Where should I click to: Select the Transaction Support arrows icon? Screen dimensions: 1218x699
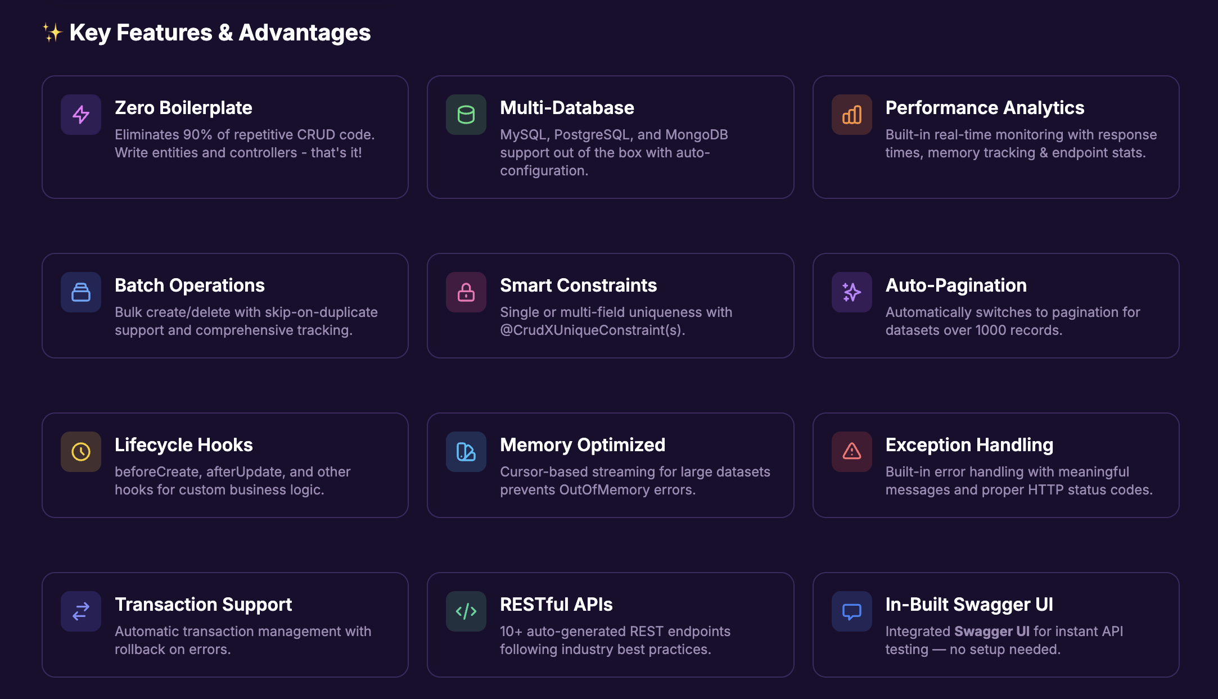(x=80, y=611)
